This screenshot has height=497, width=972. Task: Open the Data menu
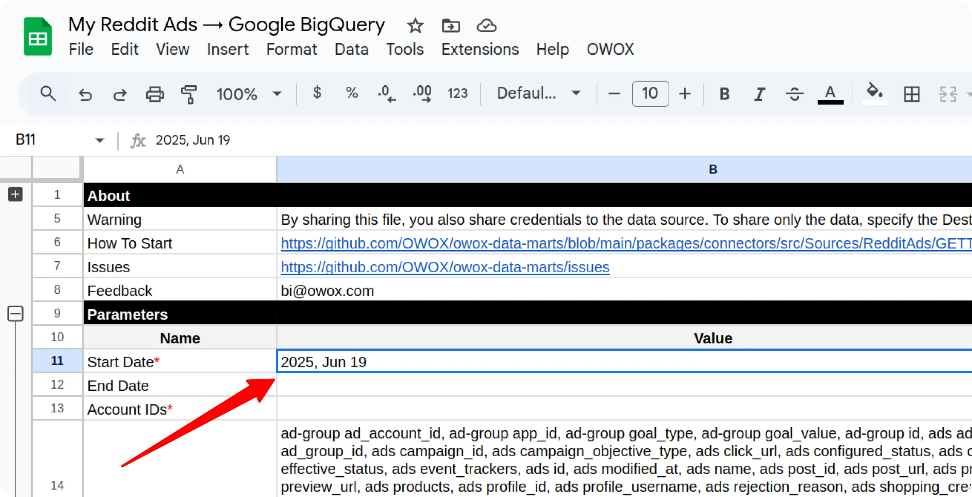351,49
